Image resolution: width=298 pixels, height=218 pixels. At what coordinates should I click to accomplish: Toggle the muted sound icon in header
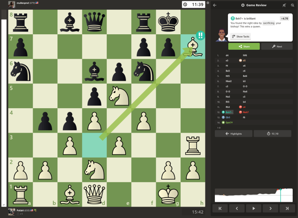[x=284, y=5]
